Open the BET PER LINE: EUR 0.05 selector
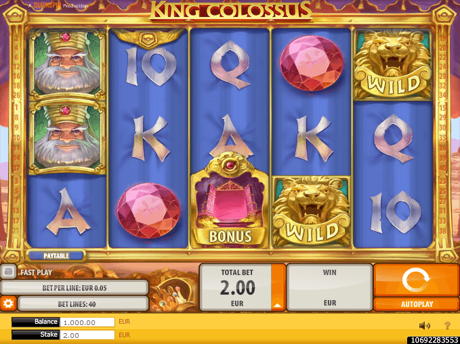Image resolution: width=460 pixels, height=344 pixels. pyautogui.click(x=75, y=288)
